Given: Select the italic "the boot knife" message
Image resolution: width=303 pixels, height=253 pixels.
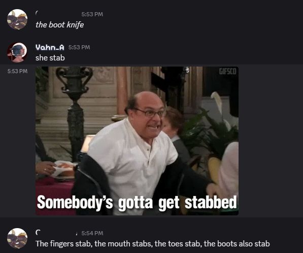Looking at the screenshot, I should pyautogui.click(x=59, y=25).
